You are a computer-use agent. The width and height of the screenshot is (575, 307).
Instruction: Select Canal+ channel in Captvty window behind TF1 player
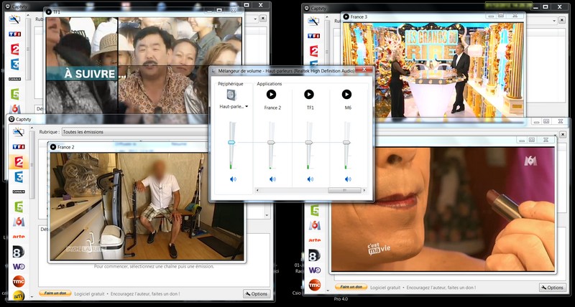[x=14, y=79]
